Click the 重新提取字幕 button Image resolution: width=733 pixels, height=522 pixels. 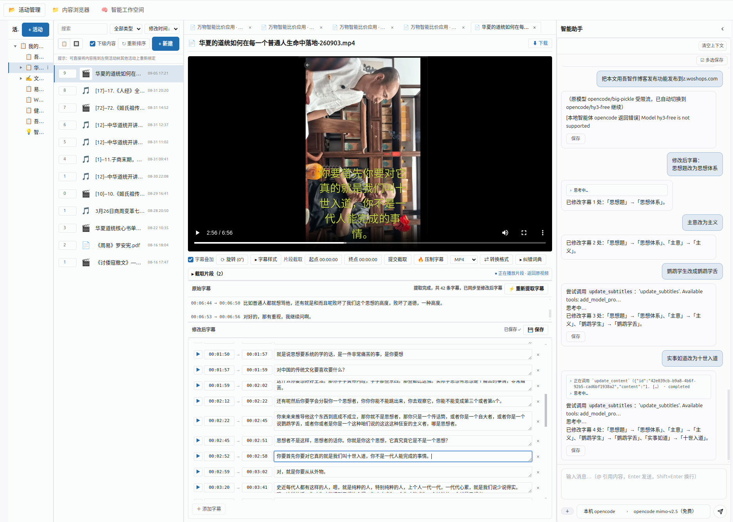pyautogui.click(x=526, y=289)
